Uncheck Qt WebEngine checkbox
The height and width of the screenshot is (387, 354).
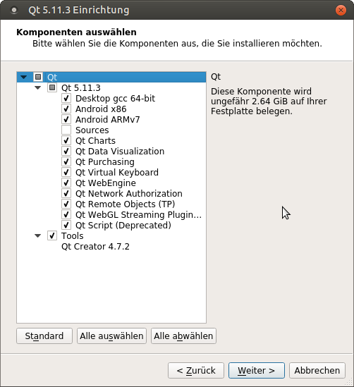pyautogui.click(x=66, y=183)
